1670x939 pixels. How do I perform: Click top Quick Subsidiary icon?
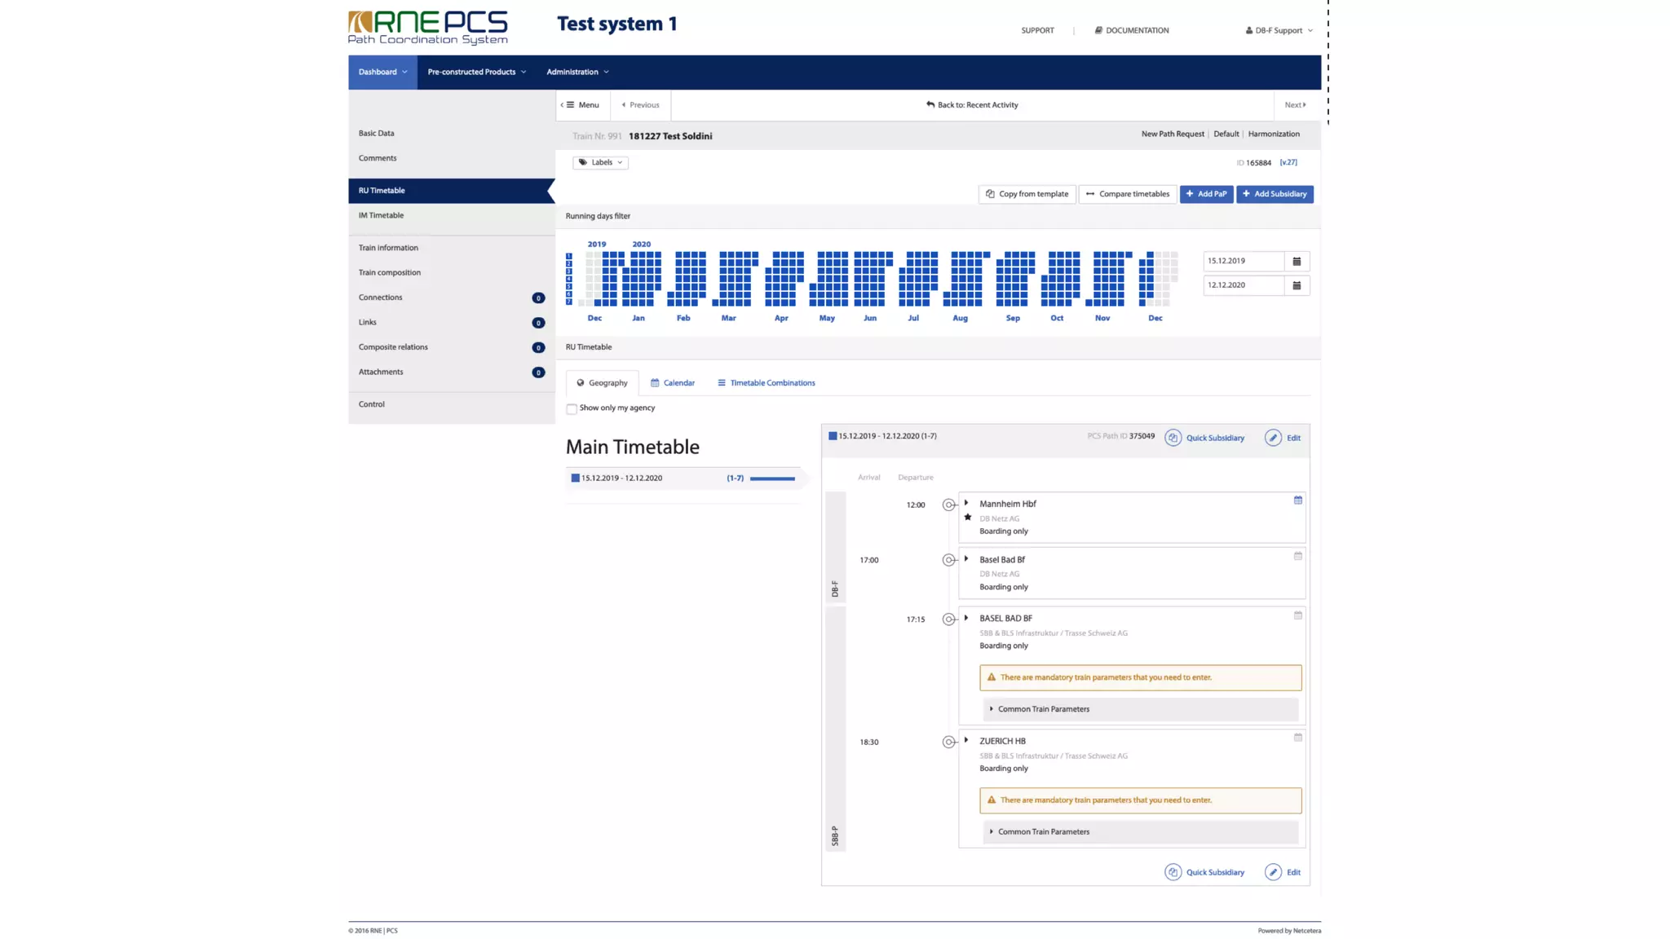tap(1173, 438)
